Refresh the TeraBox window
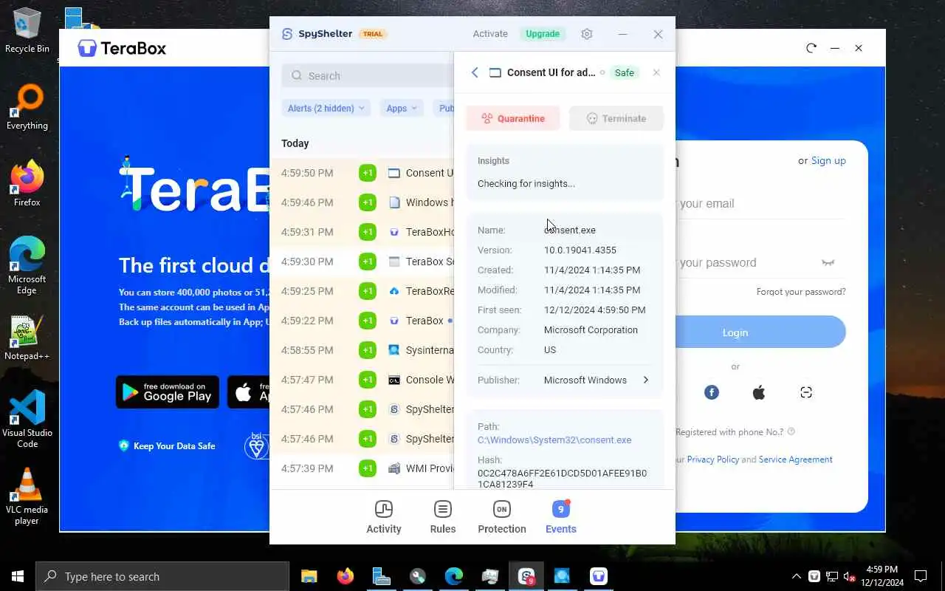 pyautogui.click(x=811, y=48)
